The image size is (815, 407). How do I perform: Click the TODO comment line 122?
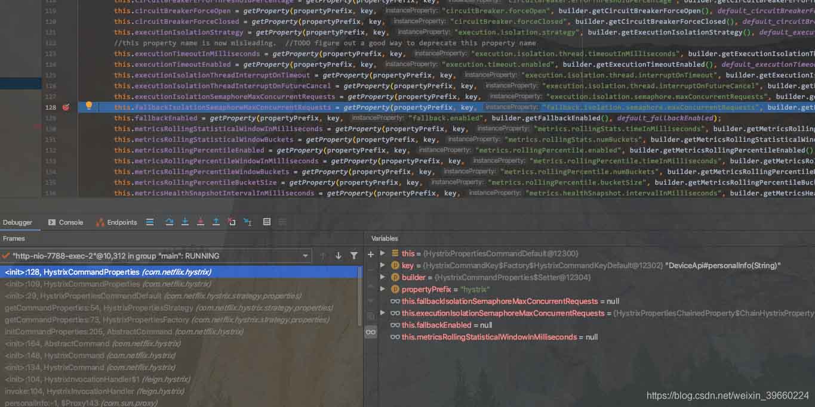pyautogui.click(x=325, y=43)
